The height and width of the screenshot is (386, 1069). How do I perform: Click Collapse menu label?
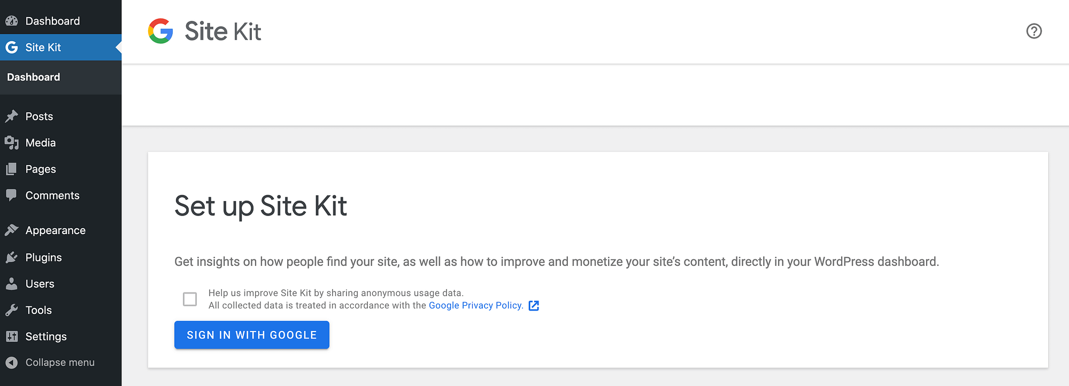click(60, 362)
